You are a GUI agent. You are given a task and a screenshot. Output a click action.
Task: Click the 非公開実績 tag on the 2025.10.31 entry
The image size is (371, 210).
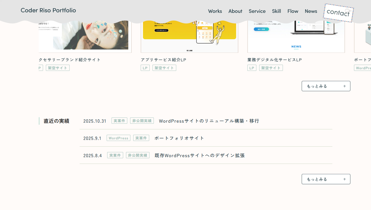pyautogui.click(x=142, y=120)
